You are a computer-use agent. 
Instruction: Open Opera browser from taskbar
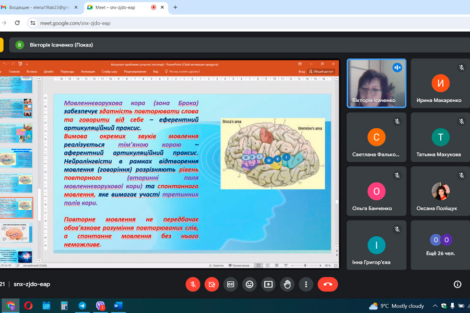(x=28, y=306)
